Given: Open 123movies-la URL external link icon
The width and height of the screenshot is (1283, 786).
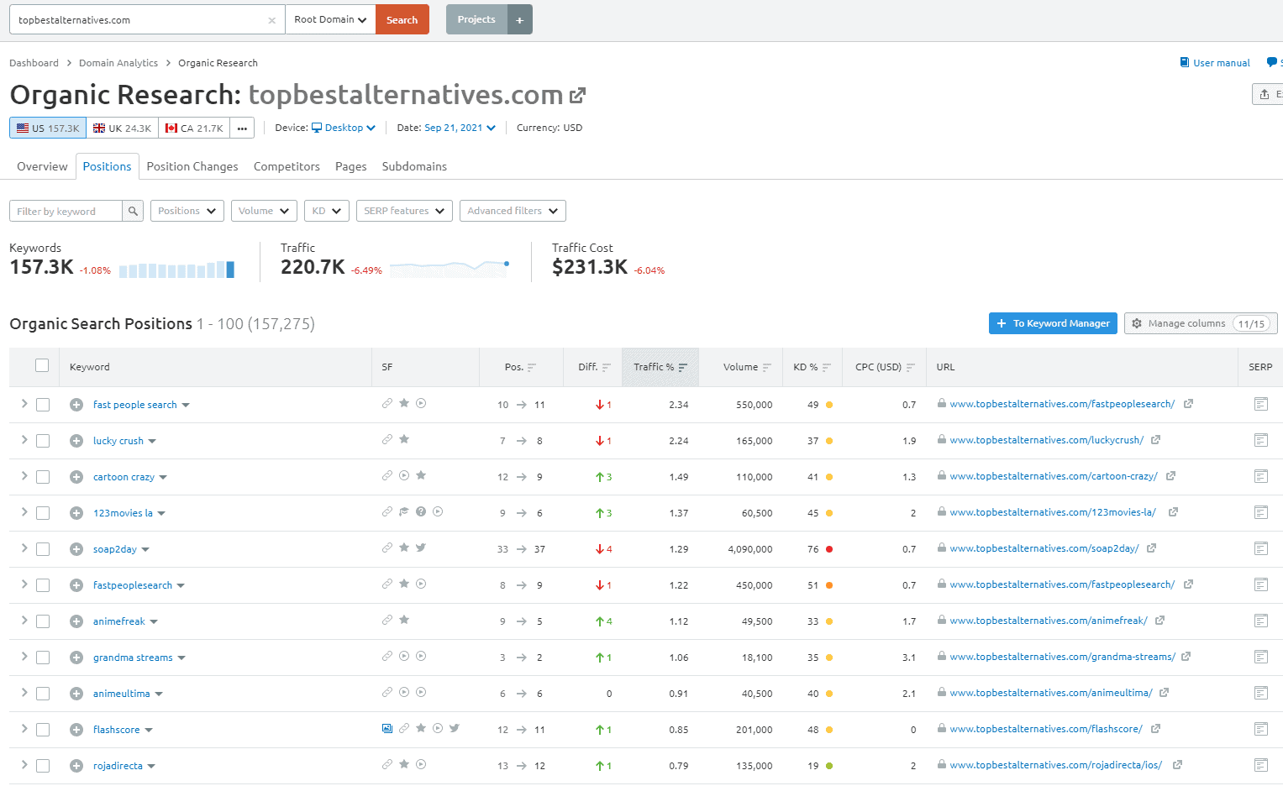Looking at the screenshot, I should (1173, 512).
